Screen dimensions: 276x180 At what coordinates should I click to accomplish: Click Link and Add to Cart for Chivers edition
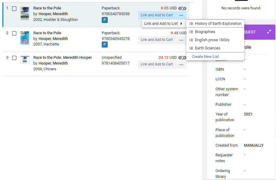(157, 64)
